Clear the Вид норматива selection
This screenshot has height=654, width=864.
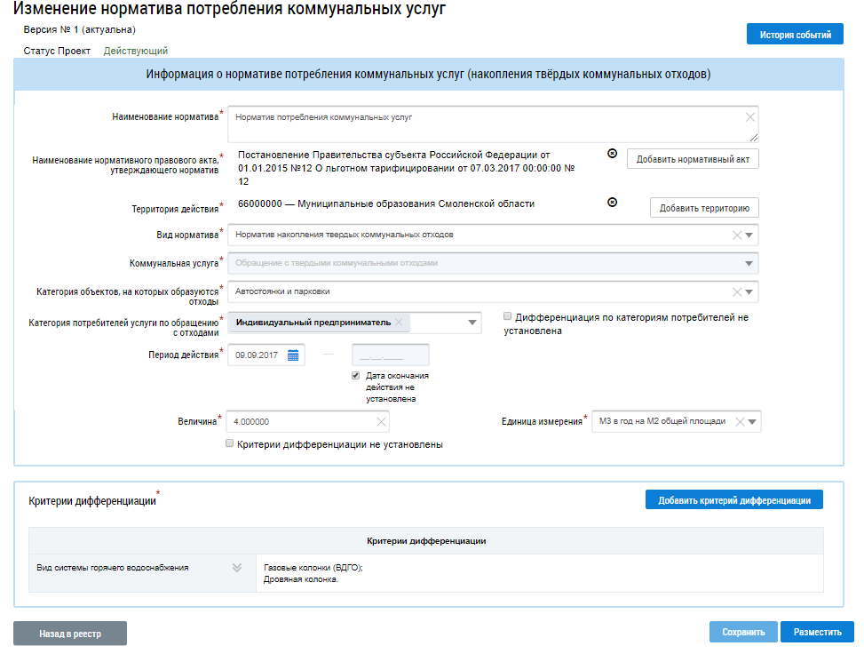pyautogui.click(x=736, y=235)
